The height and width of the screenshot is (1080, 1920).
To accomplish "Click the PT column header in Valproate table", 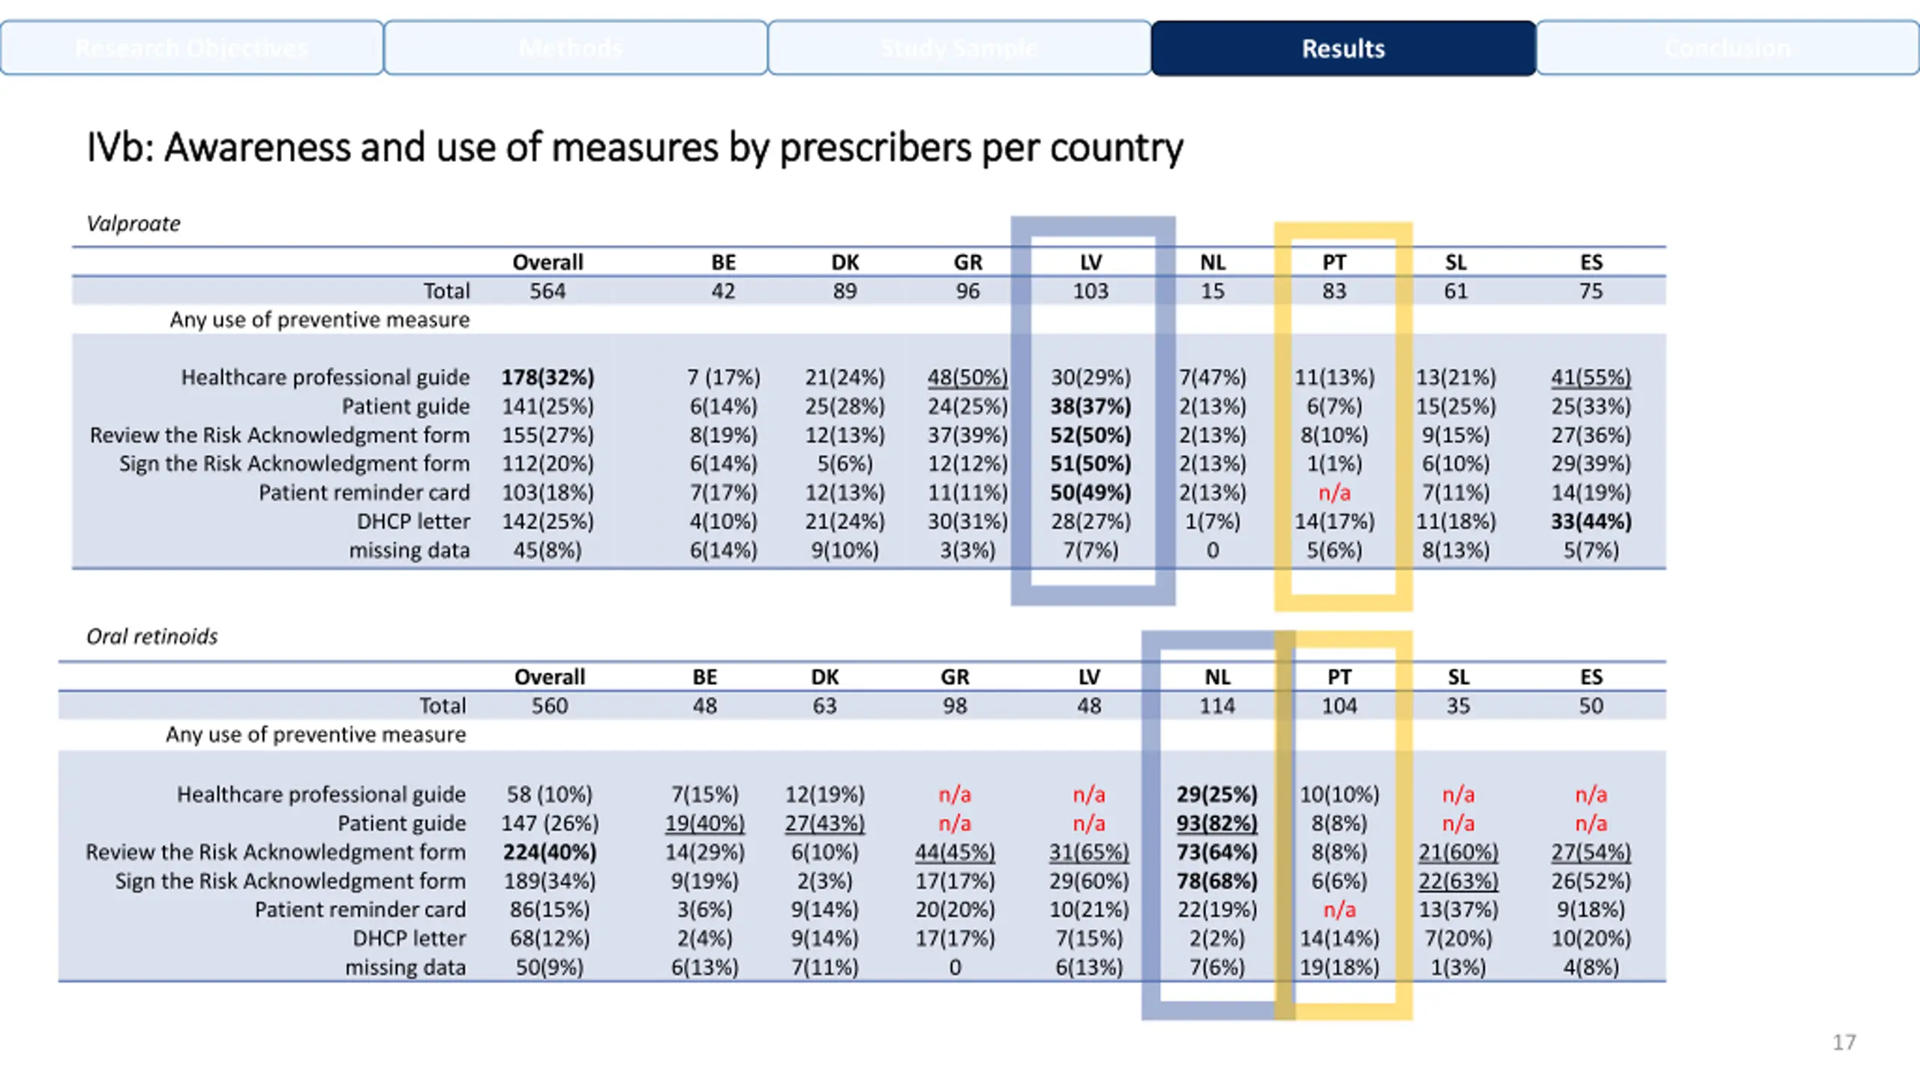I will [1334, 262].
